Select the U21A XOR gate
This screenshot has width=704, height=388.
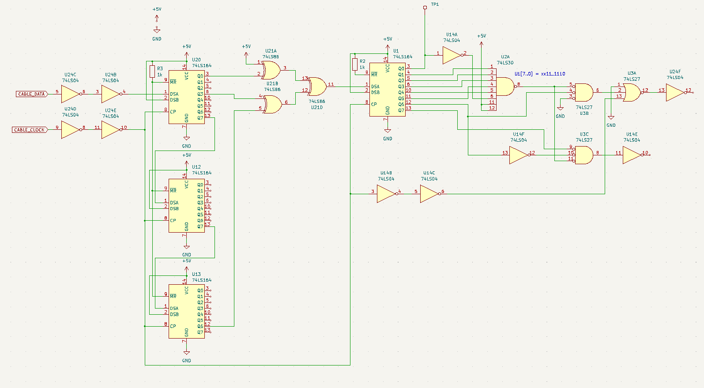coord(271,70)
